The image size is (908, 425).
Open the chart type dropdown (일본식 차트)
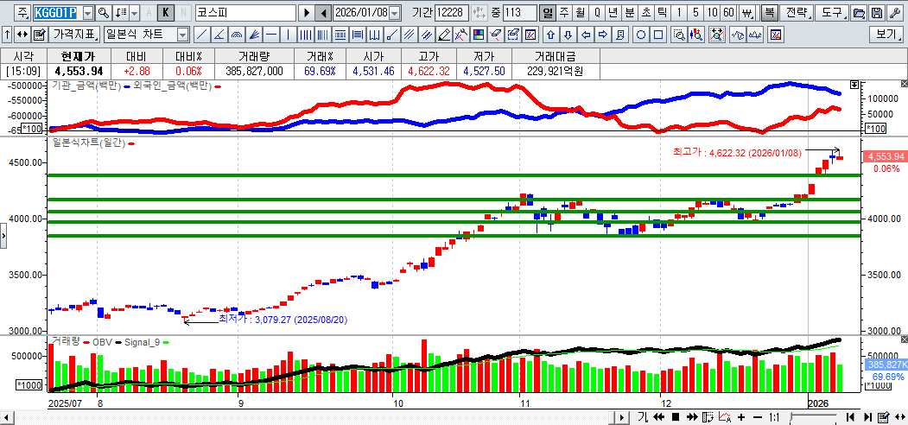[x=182, y=35]
